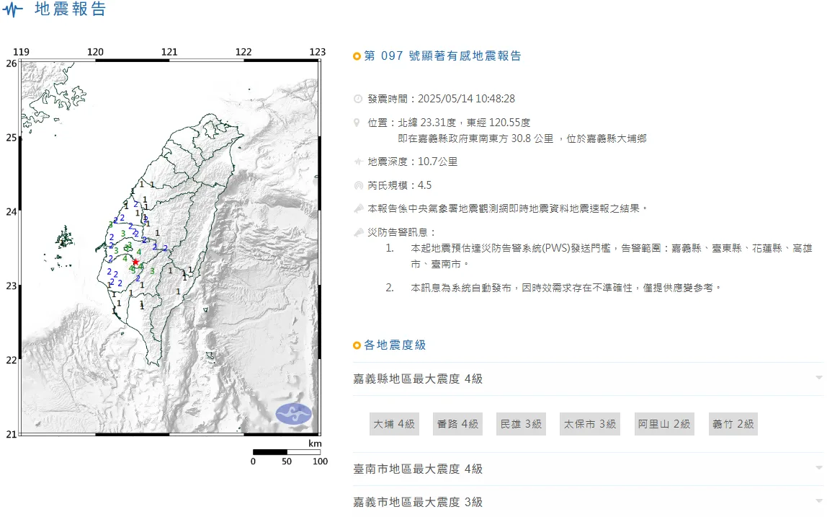Select the 大埔 4級 intensity tag
827x517 pixels.
click(394, 424)
